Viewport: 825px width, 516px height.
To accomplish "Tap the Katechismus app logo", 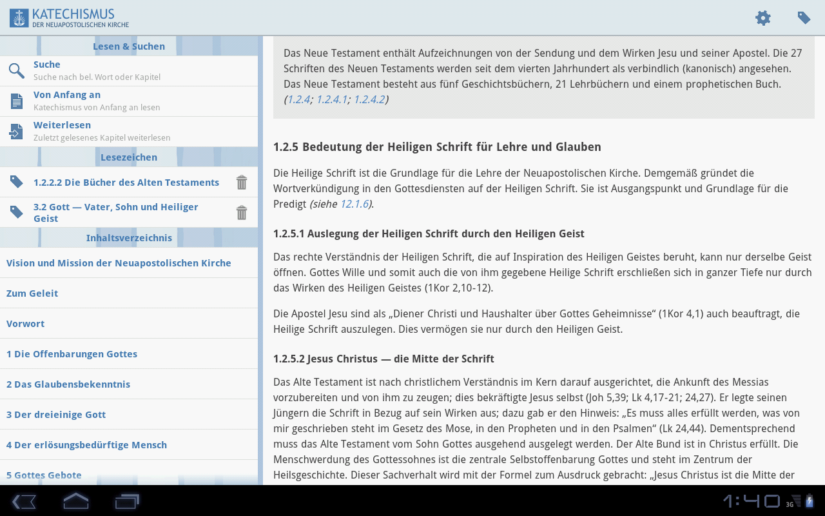I will coord(70,18).
